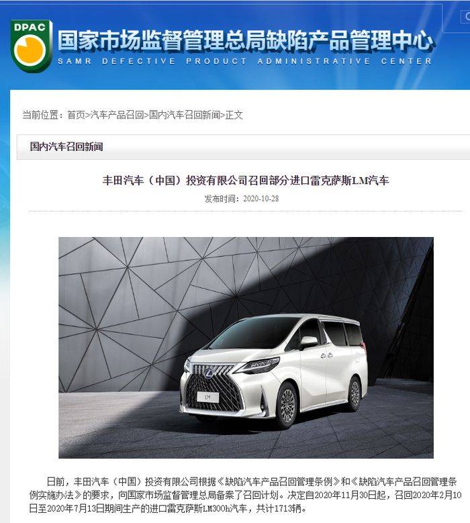Click the SAMR Defective Product Administrative Center subtitle

tap(245, 61)
